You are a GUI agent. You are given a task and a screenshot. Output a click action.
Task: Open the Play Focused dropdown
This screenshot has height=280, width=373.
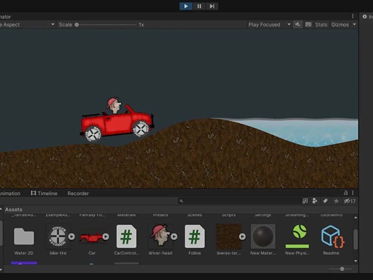click(269, 25)
